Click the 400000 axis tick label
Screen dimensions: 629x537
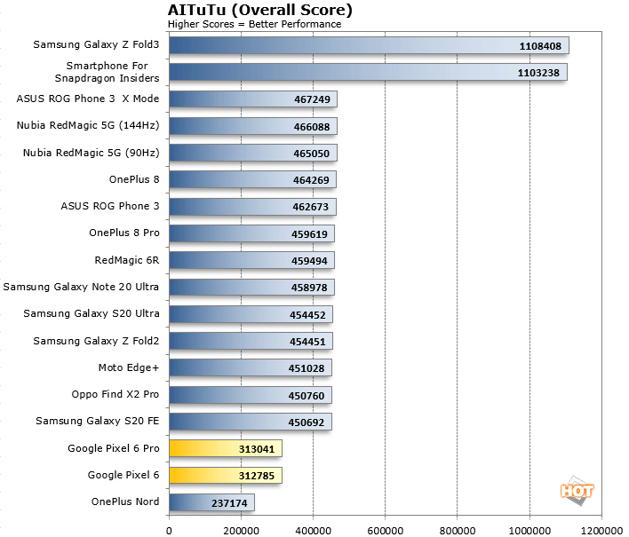314,531
